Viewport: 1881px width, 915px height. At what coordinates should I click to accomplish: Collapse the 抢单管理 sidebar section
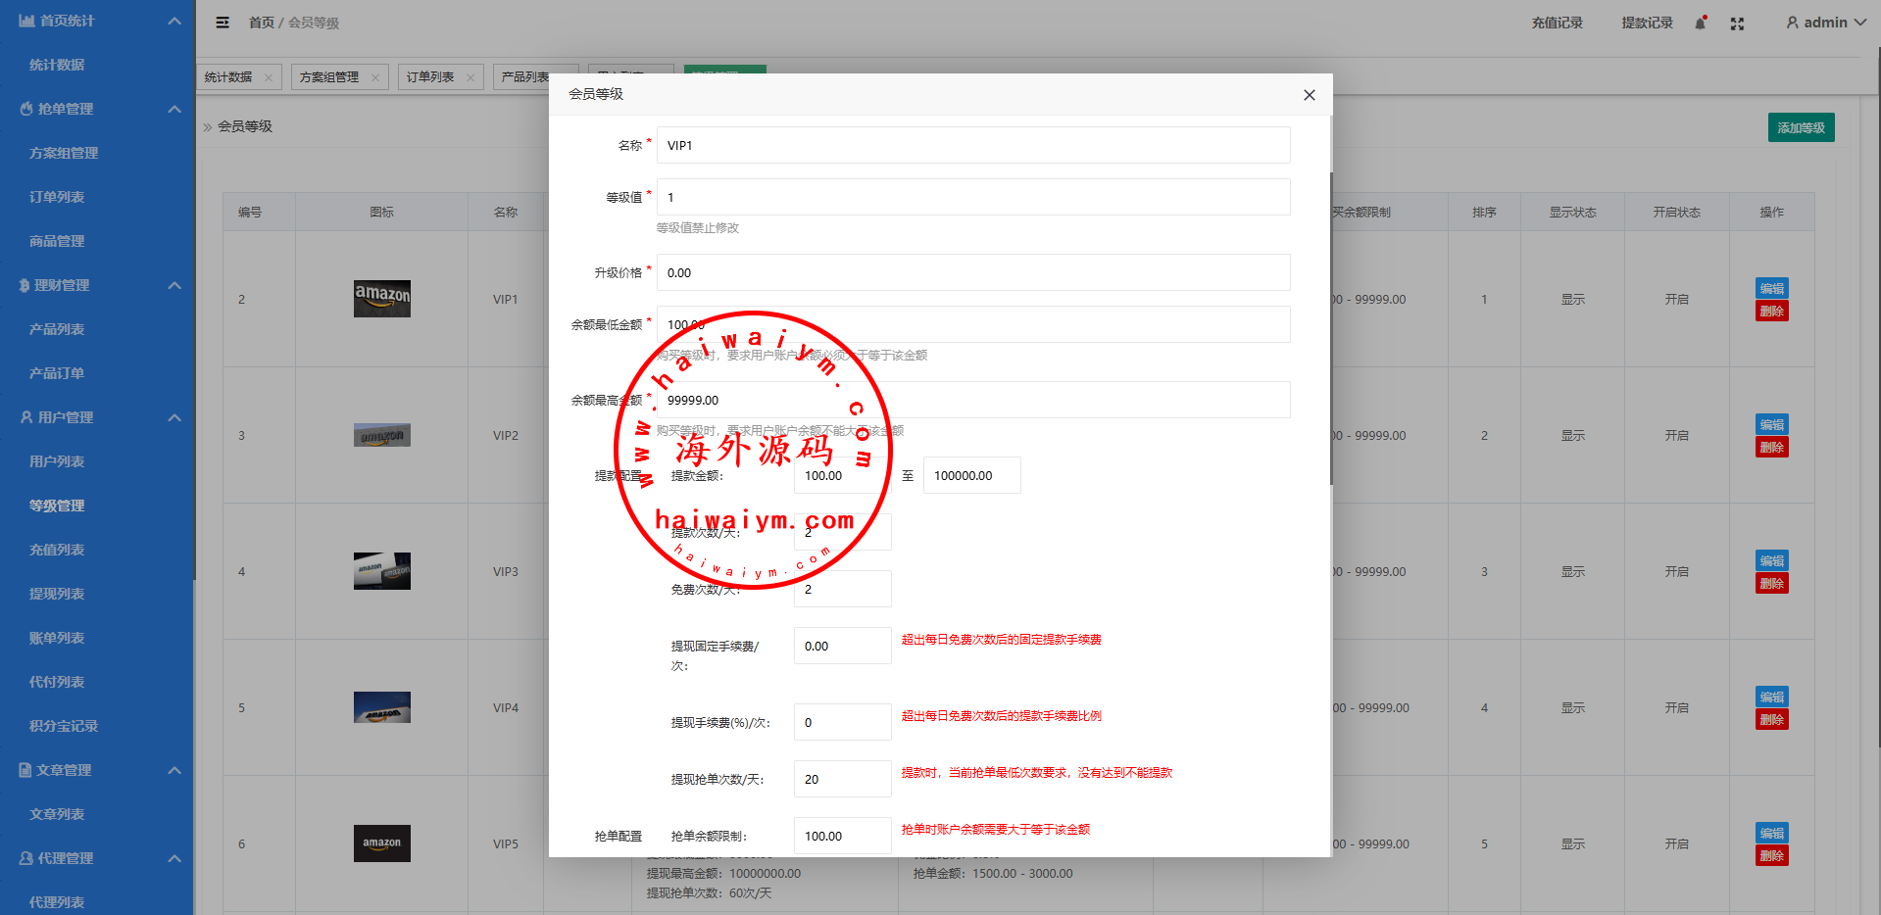pos(174,109)
